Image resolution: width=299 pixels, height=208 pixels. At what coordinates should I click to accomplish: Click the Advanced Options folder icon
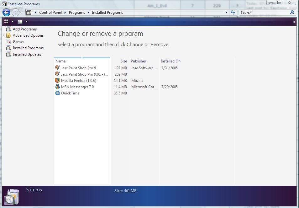coord(8,35)
